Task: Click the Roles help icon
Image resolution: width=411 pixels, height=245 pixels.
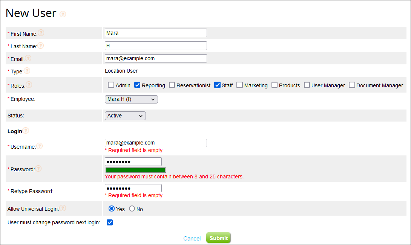Action: (x=29, y=84)
